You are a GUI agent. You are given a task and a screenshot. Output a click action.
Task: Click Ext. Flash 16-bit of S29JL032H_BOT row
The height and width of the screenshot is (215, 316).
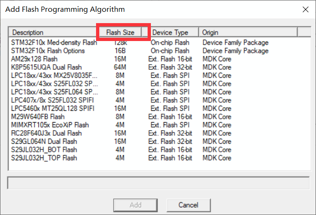pos(170,149)
